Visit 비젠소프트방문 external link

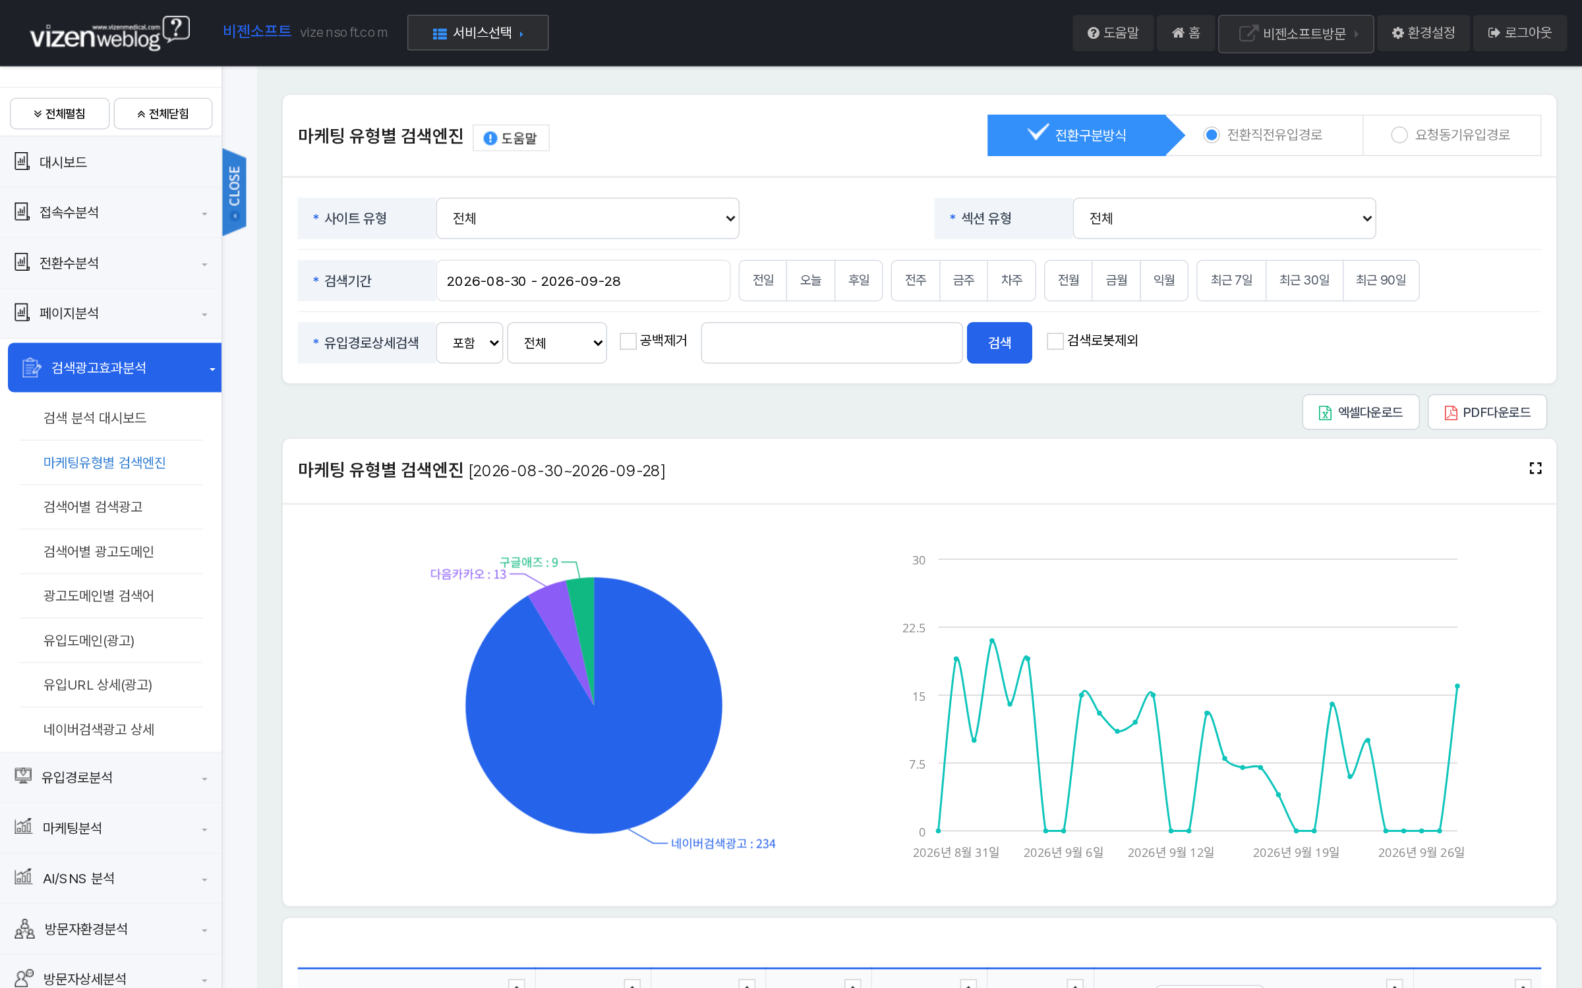point(1295,34)
